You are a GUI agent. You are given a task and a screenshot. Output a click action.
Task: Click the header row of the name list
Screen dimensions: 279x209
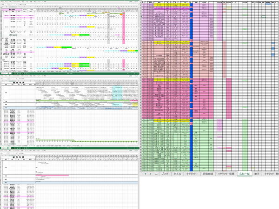pyautogui.click(x=209, y=2)
